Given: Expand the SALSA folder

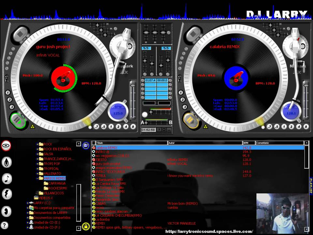Looking at the screenshot, I should tap(37, 154).
